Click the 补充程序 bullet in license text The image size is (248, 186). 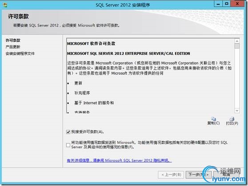tap(82, 93)
